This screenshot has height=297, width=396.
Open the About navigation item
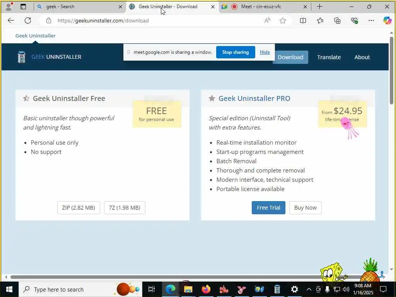(362, 57)
